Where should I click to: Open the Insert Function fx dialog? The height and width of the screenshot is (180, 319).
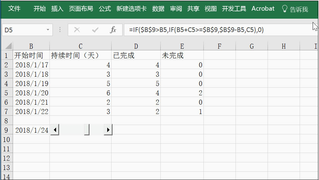point(113,30)
